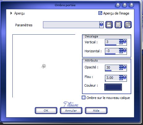Click the Annuler button
This screenshot has height=125, width=143.
71,110
